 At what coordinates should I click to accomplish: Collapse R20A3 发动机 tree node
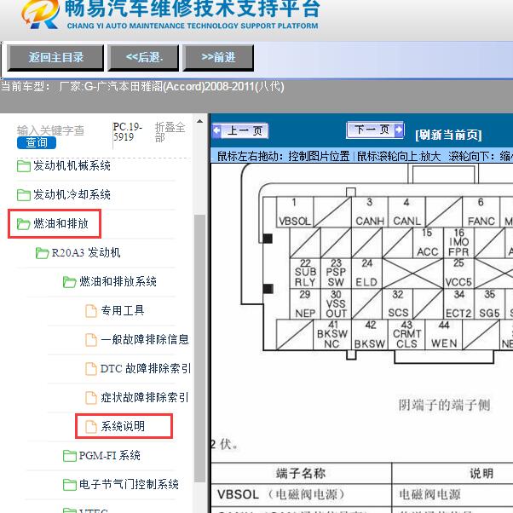tap(86, 253)
